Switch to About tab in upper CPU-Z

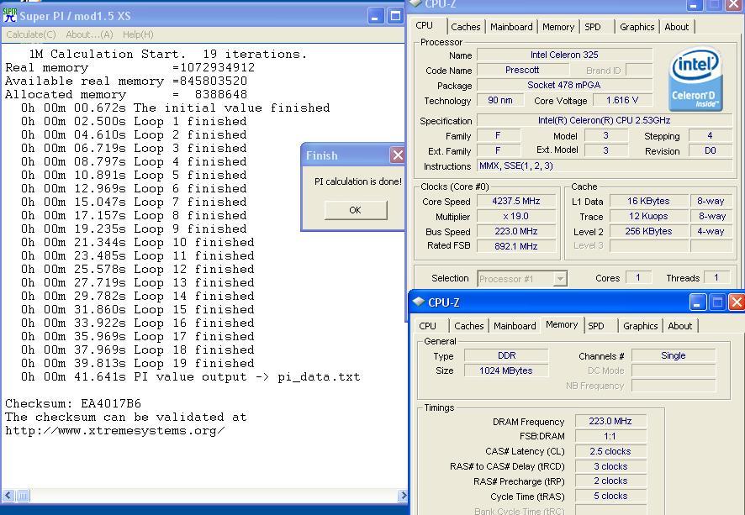click(x=677, y=27)
